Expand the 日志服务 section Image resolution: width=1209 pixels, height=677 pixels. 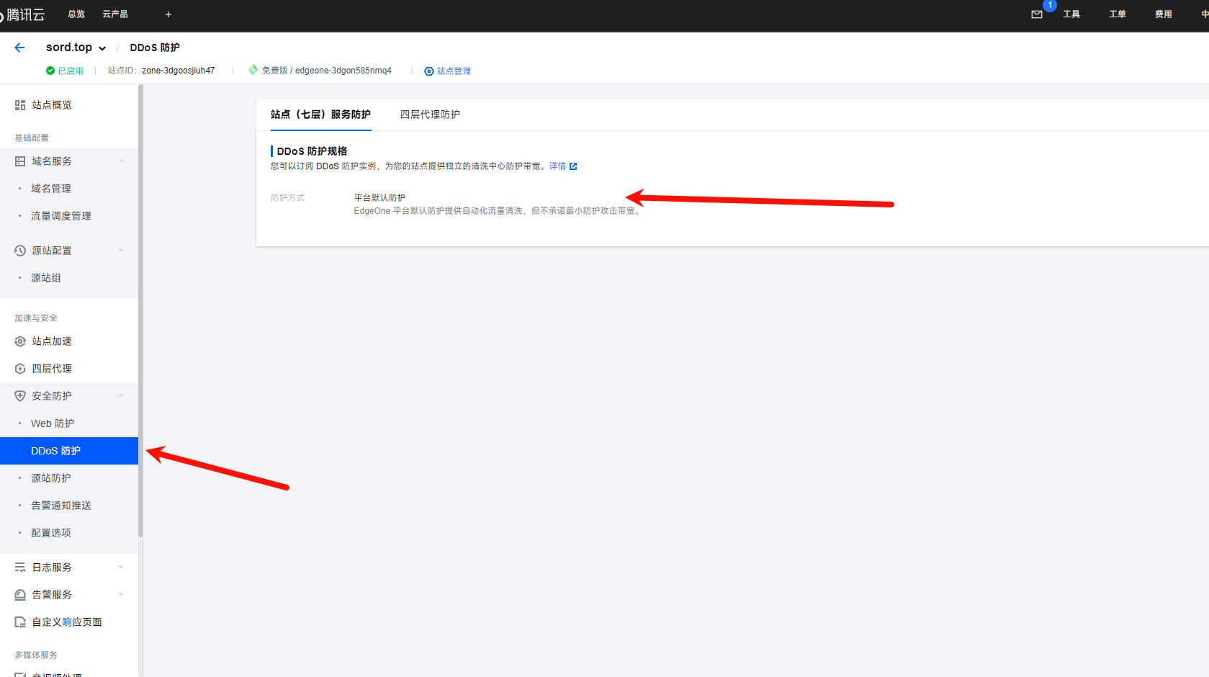(121, 568)
